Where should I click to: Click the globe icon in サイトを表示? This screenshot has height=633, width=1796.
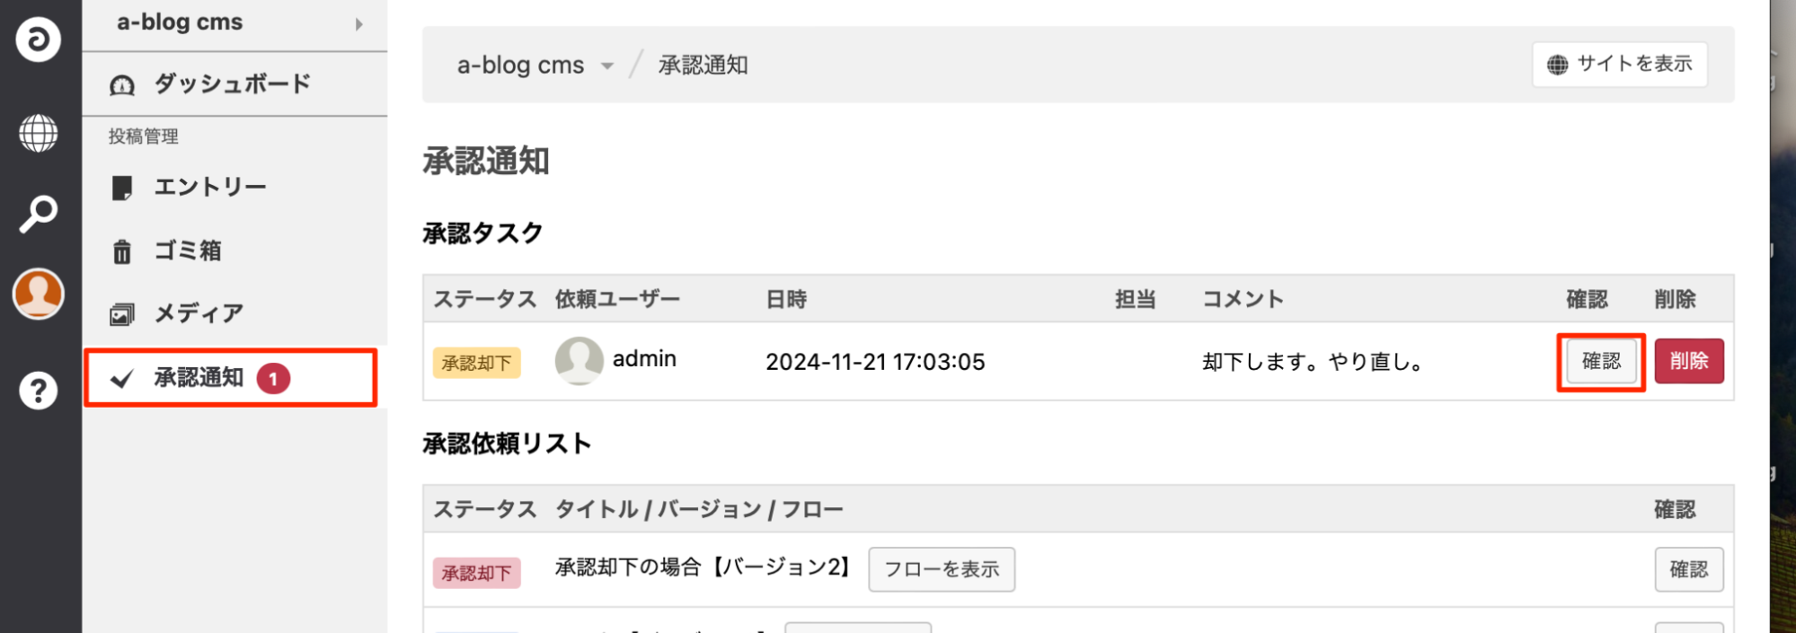point(1557,65)
